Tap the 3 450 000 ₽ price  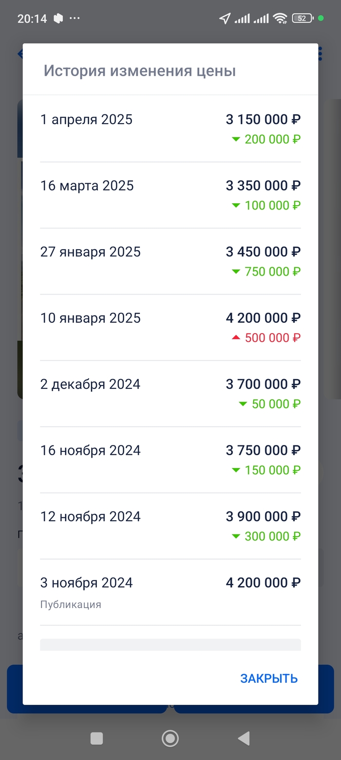(x=263, y=252)
